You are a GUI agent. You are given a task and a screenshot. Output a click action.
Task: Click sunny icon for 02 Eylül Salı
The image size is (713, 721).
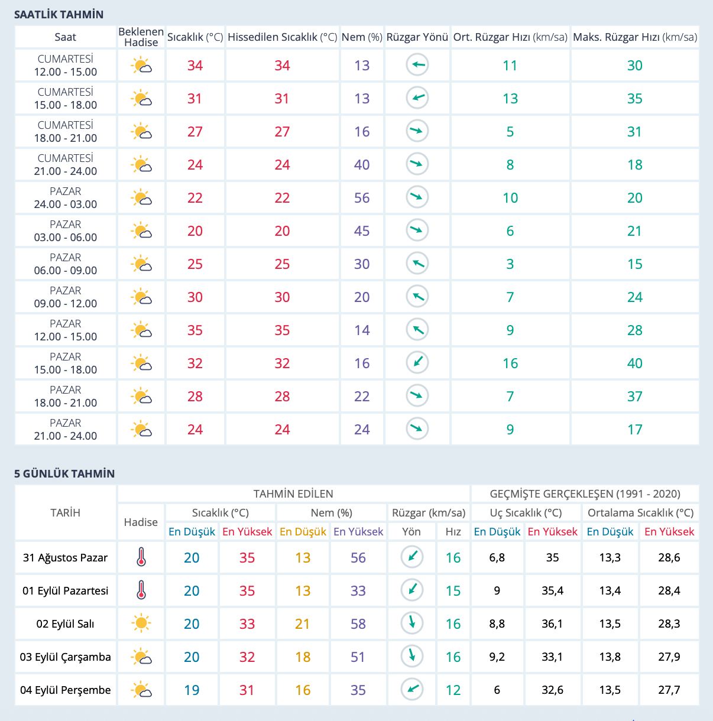(x=141, y=623)
